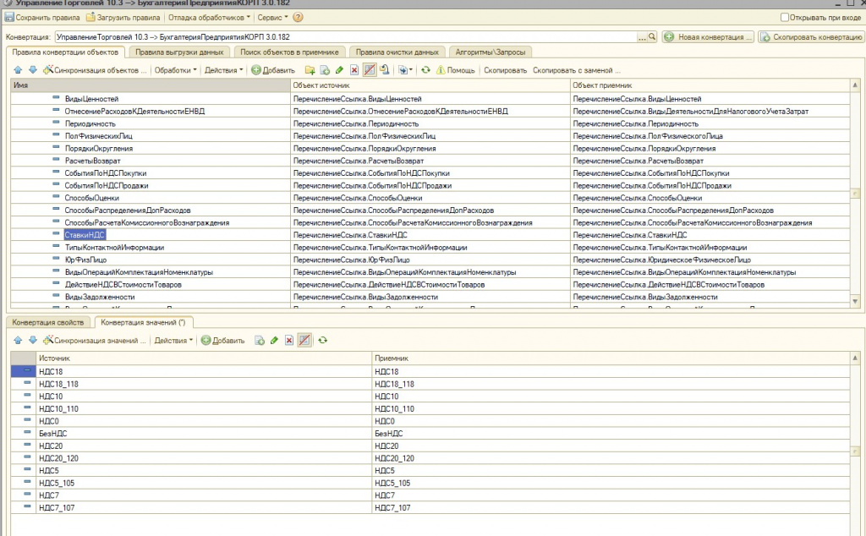Viewport: 866px width, 536px height.
Task: Refresh the value conversion list
Action: (322, 340)
